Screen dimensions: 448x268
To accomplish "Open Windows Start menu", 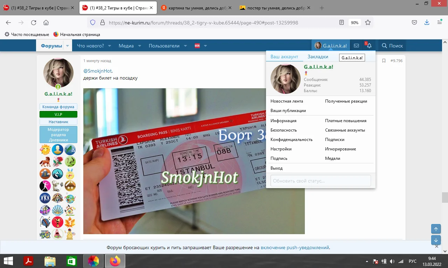I will tap(8, 261).
